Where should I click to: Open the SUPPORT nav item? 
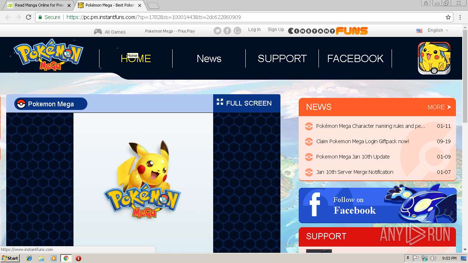tap(282, 58)
